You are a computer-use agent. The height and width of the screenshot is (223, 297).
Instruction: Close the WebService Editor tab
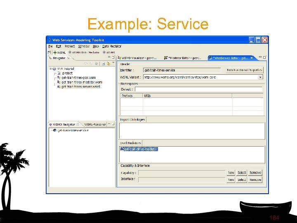[x=252, y=58]
